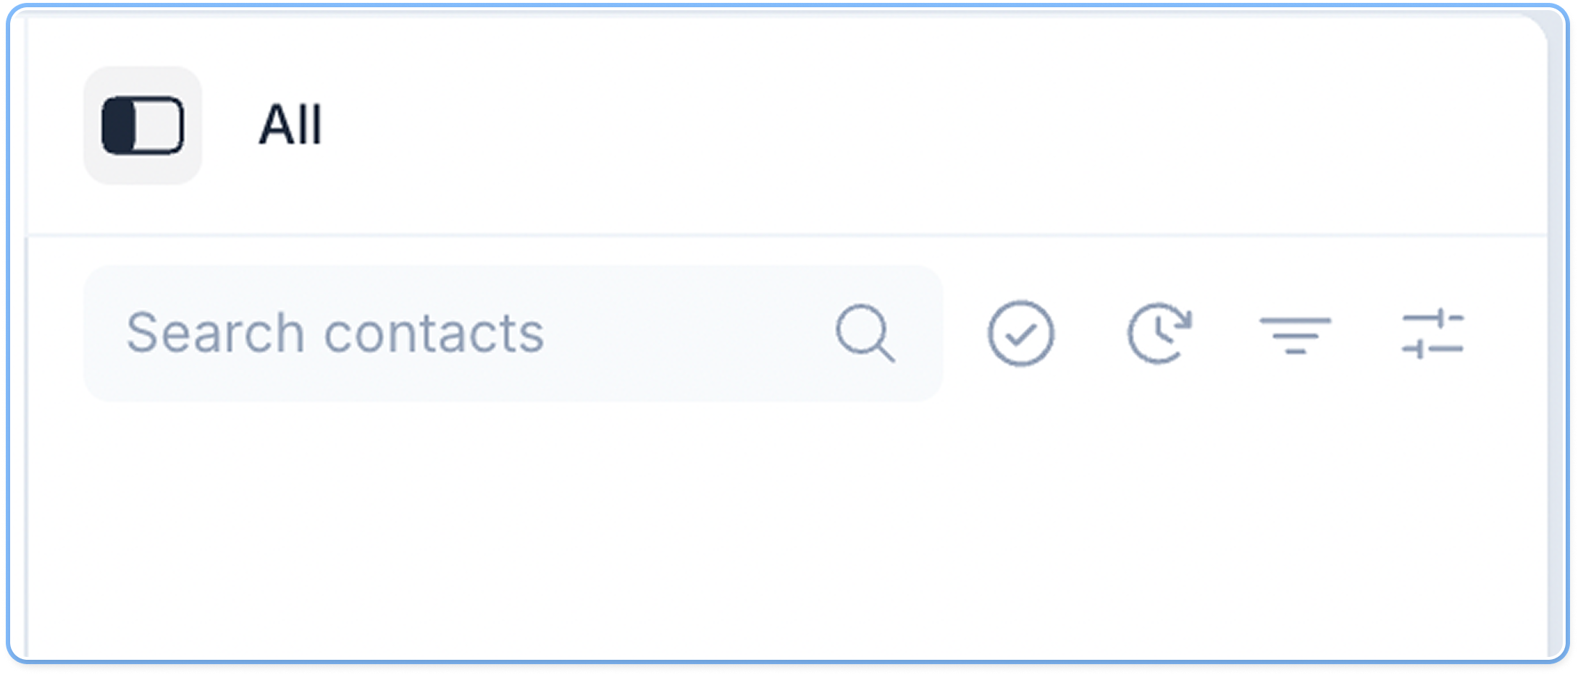Open the adjustment sliders settings icon
Viewport: 1578px width, 675px height.
[1432, 334]
